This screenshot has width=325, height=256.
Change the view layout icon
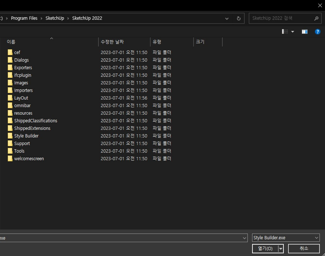(285, 32)
